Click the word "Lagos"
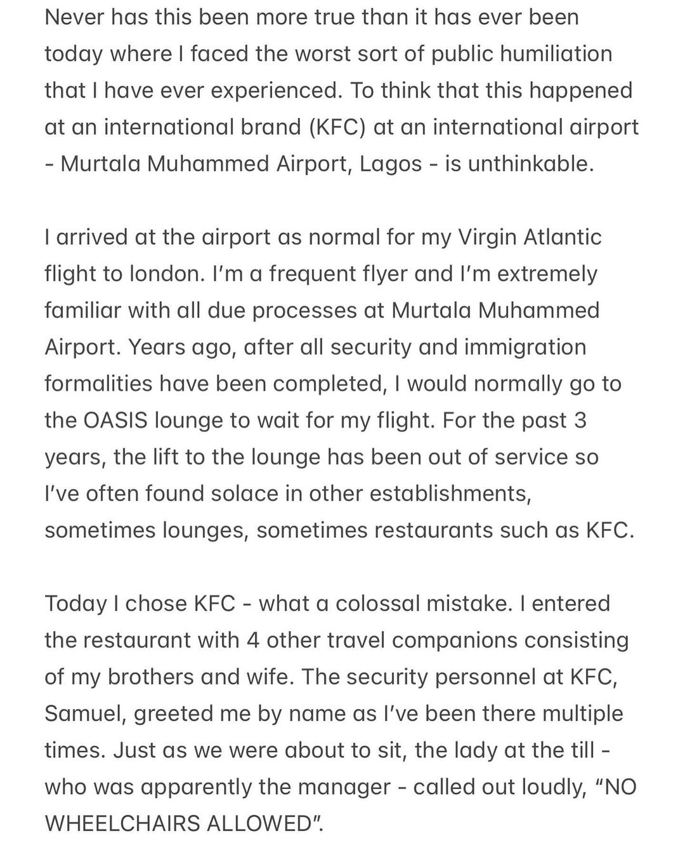685x848 pixels. pyautogui.click(x=391, y=164)
